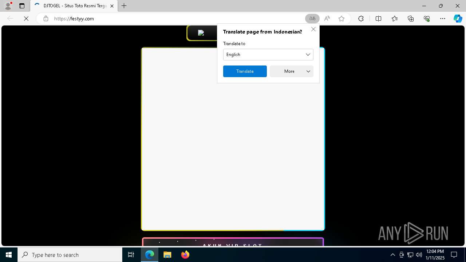The width and height of the screenshot is (466, 262).
Task: Open the tab actions menu icon
Action: (22, 6)
